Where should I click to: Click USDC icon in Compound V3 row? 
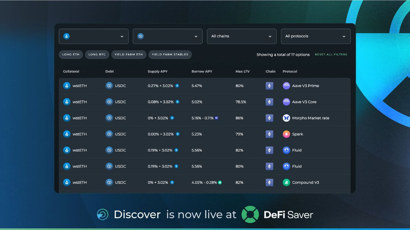tap(109, 182)
